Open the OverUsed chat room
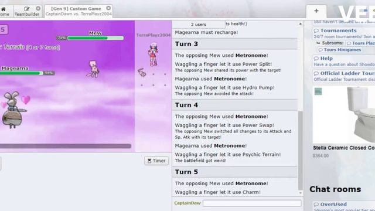 [x=333, y=205]
